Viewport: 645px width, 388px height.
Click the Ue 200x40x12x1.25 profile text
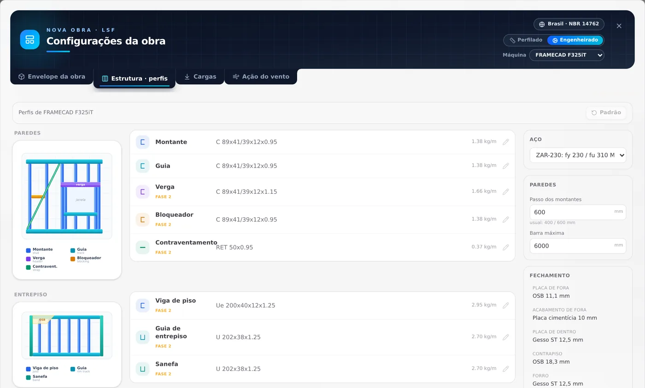coord(246,306)
